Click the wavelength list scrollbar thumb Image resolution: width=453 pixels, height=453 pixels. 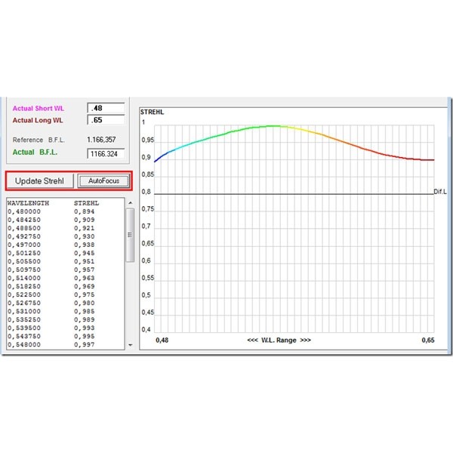[129, 235]
